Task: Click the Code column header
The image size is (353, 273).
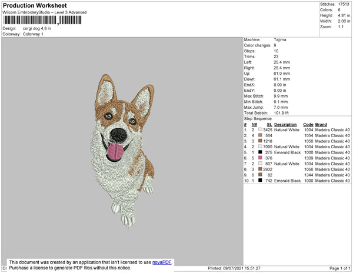Action: point(308,125)
